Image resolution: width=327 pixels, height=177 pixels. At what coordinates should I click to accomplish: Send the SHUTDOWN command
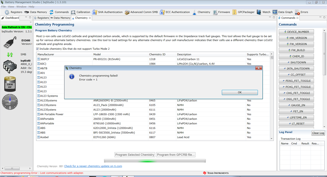pyautogui.click(x=296, y=62)
